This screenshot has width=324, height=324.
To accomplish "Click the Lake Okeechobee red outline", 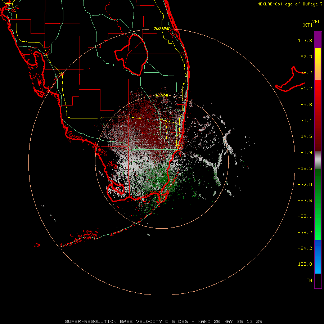I will (131, 55).
